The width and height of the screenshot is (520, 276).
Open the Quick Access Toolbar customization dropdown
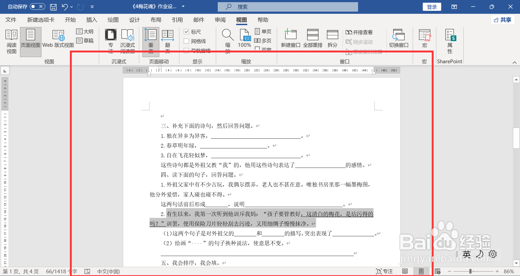coord(92,7)
